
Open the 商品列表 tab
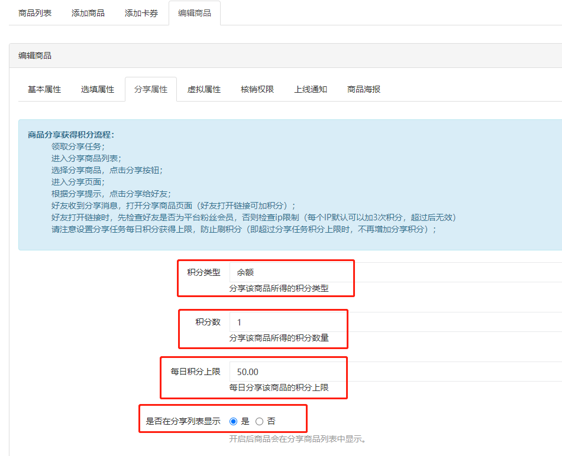(x=35, y=13)
